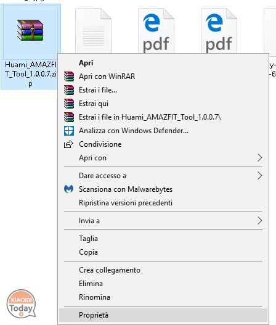Open Dare accesso a submenu
The height and width of the screenshot is (325, 276).
[x=163, y=176]
